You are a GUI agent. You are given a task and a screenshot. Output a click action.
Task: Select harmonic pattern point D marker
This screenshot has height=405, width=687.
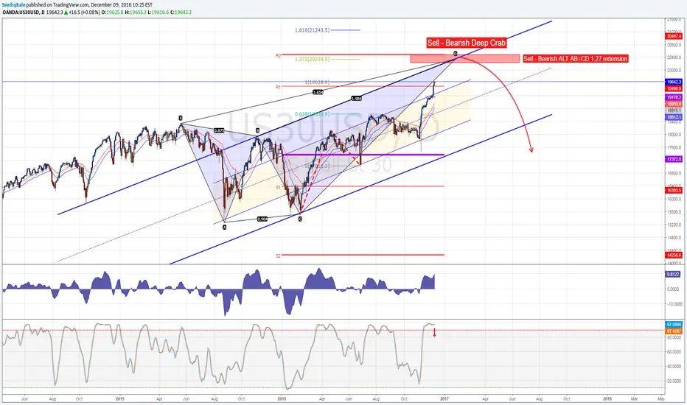pyautogui.click(x=456, y=54)
